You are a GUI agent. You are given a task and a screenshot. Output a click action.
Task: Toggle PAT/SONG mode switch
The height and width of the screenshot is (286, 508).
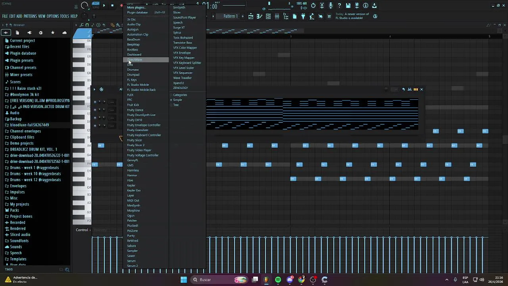click(x=96, y=5)
